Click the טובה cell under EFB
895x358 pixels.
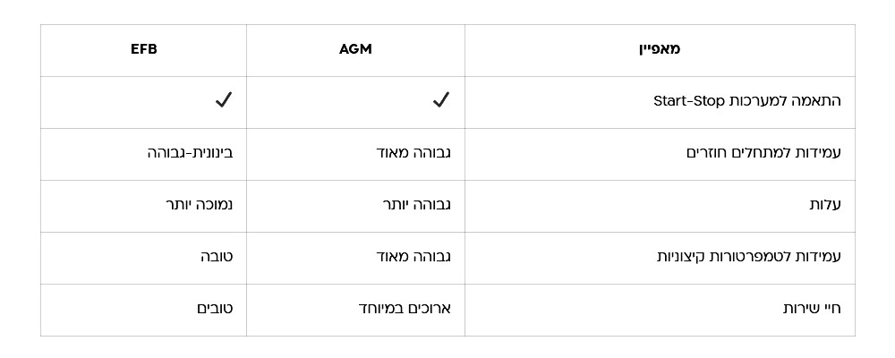click(x=217, y=257)
